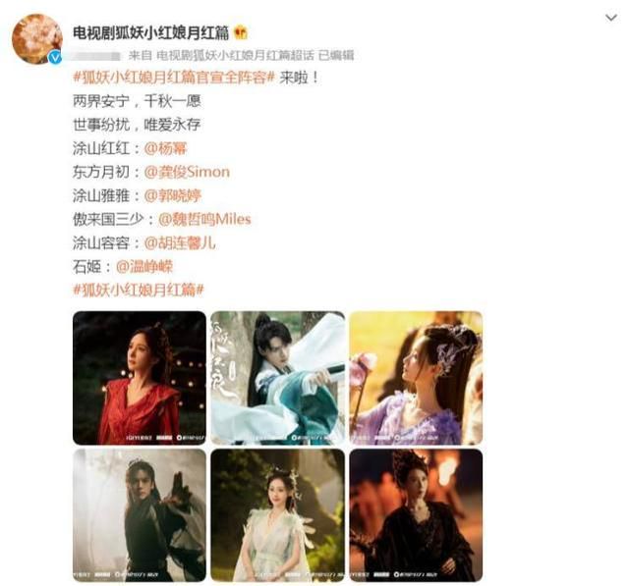
Task: View the white-robed swordsman poster
Action: 277,378
